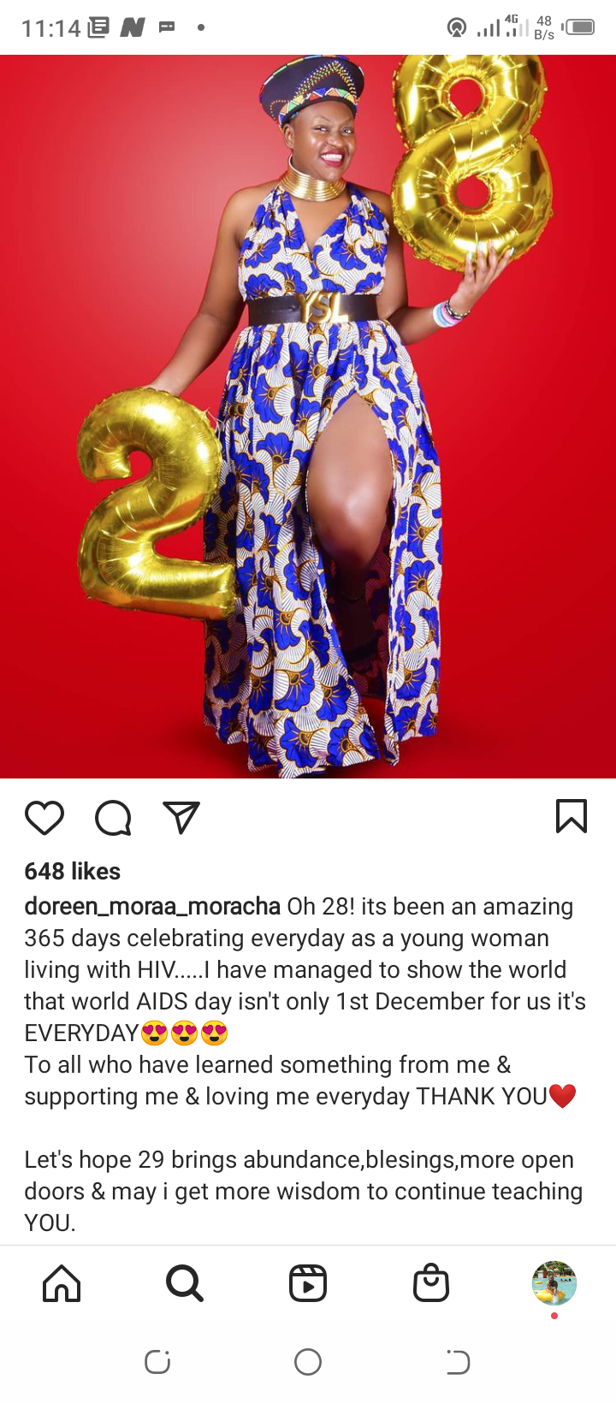Tap the hotspot icon in status bar
This screenshot has width=616, height=1403.
click(457, 28)
